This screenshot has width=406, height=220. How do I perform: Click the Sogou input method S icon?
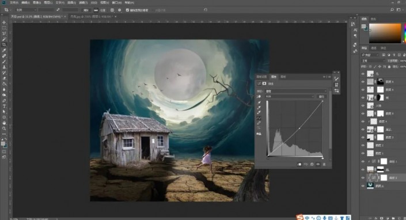click(x=300, y=217)
